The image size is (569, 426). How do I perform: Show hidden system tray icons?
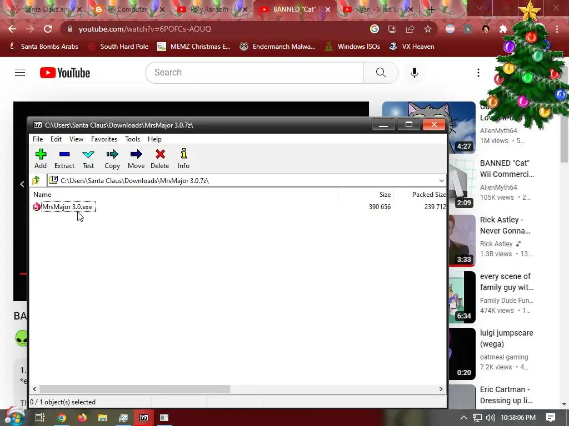coord(464,418)
